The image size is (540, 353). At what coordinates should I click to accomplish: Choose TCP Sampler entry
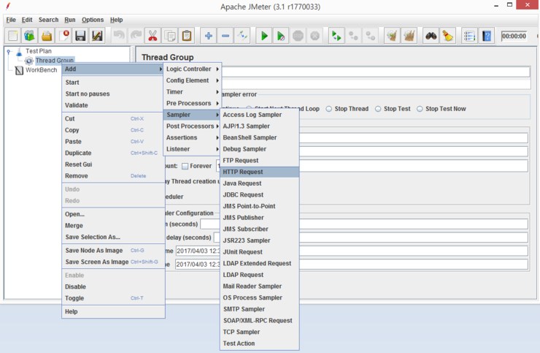point(260,332)
